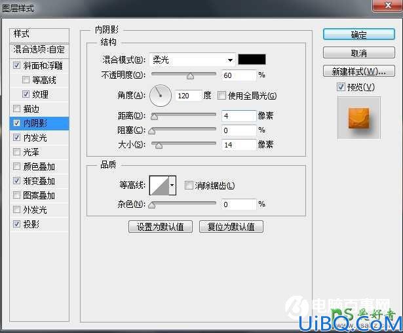403x333 pixels.
Task: Enable 描边 effect checkbox
Action: [16, 109]
